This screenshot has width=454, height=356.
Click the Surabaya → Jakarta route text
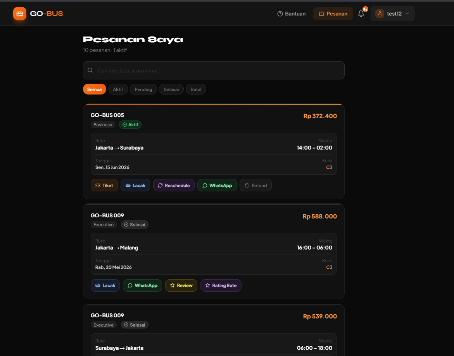tap(119, 348)
